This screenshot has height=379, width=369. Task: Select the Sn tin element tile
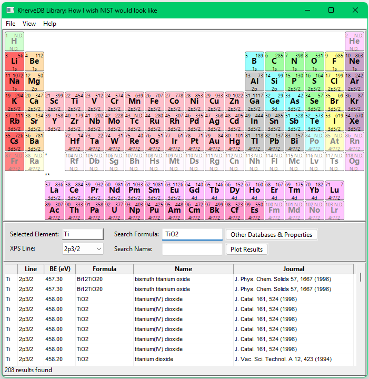coord(274,122)
